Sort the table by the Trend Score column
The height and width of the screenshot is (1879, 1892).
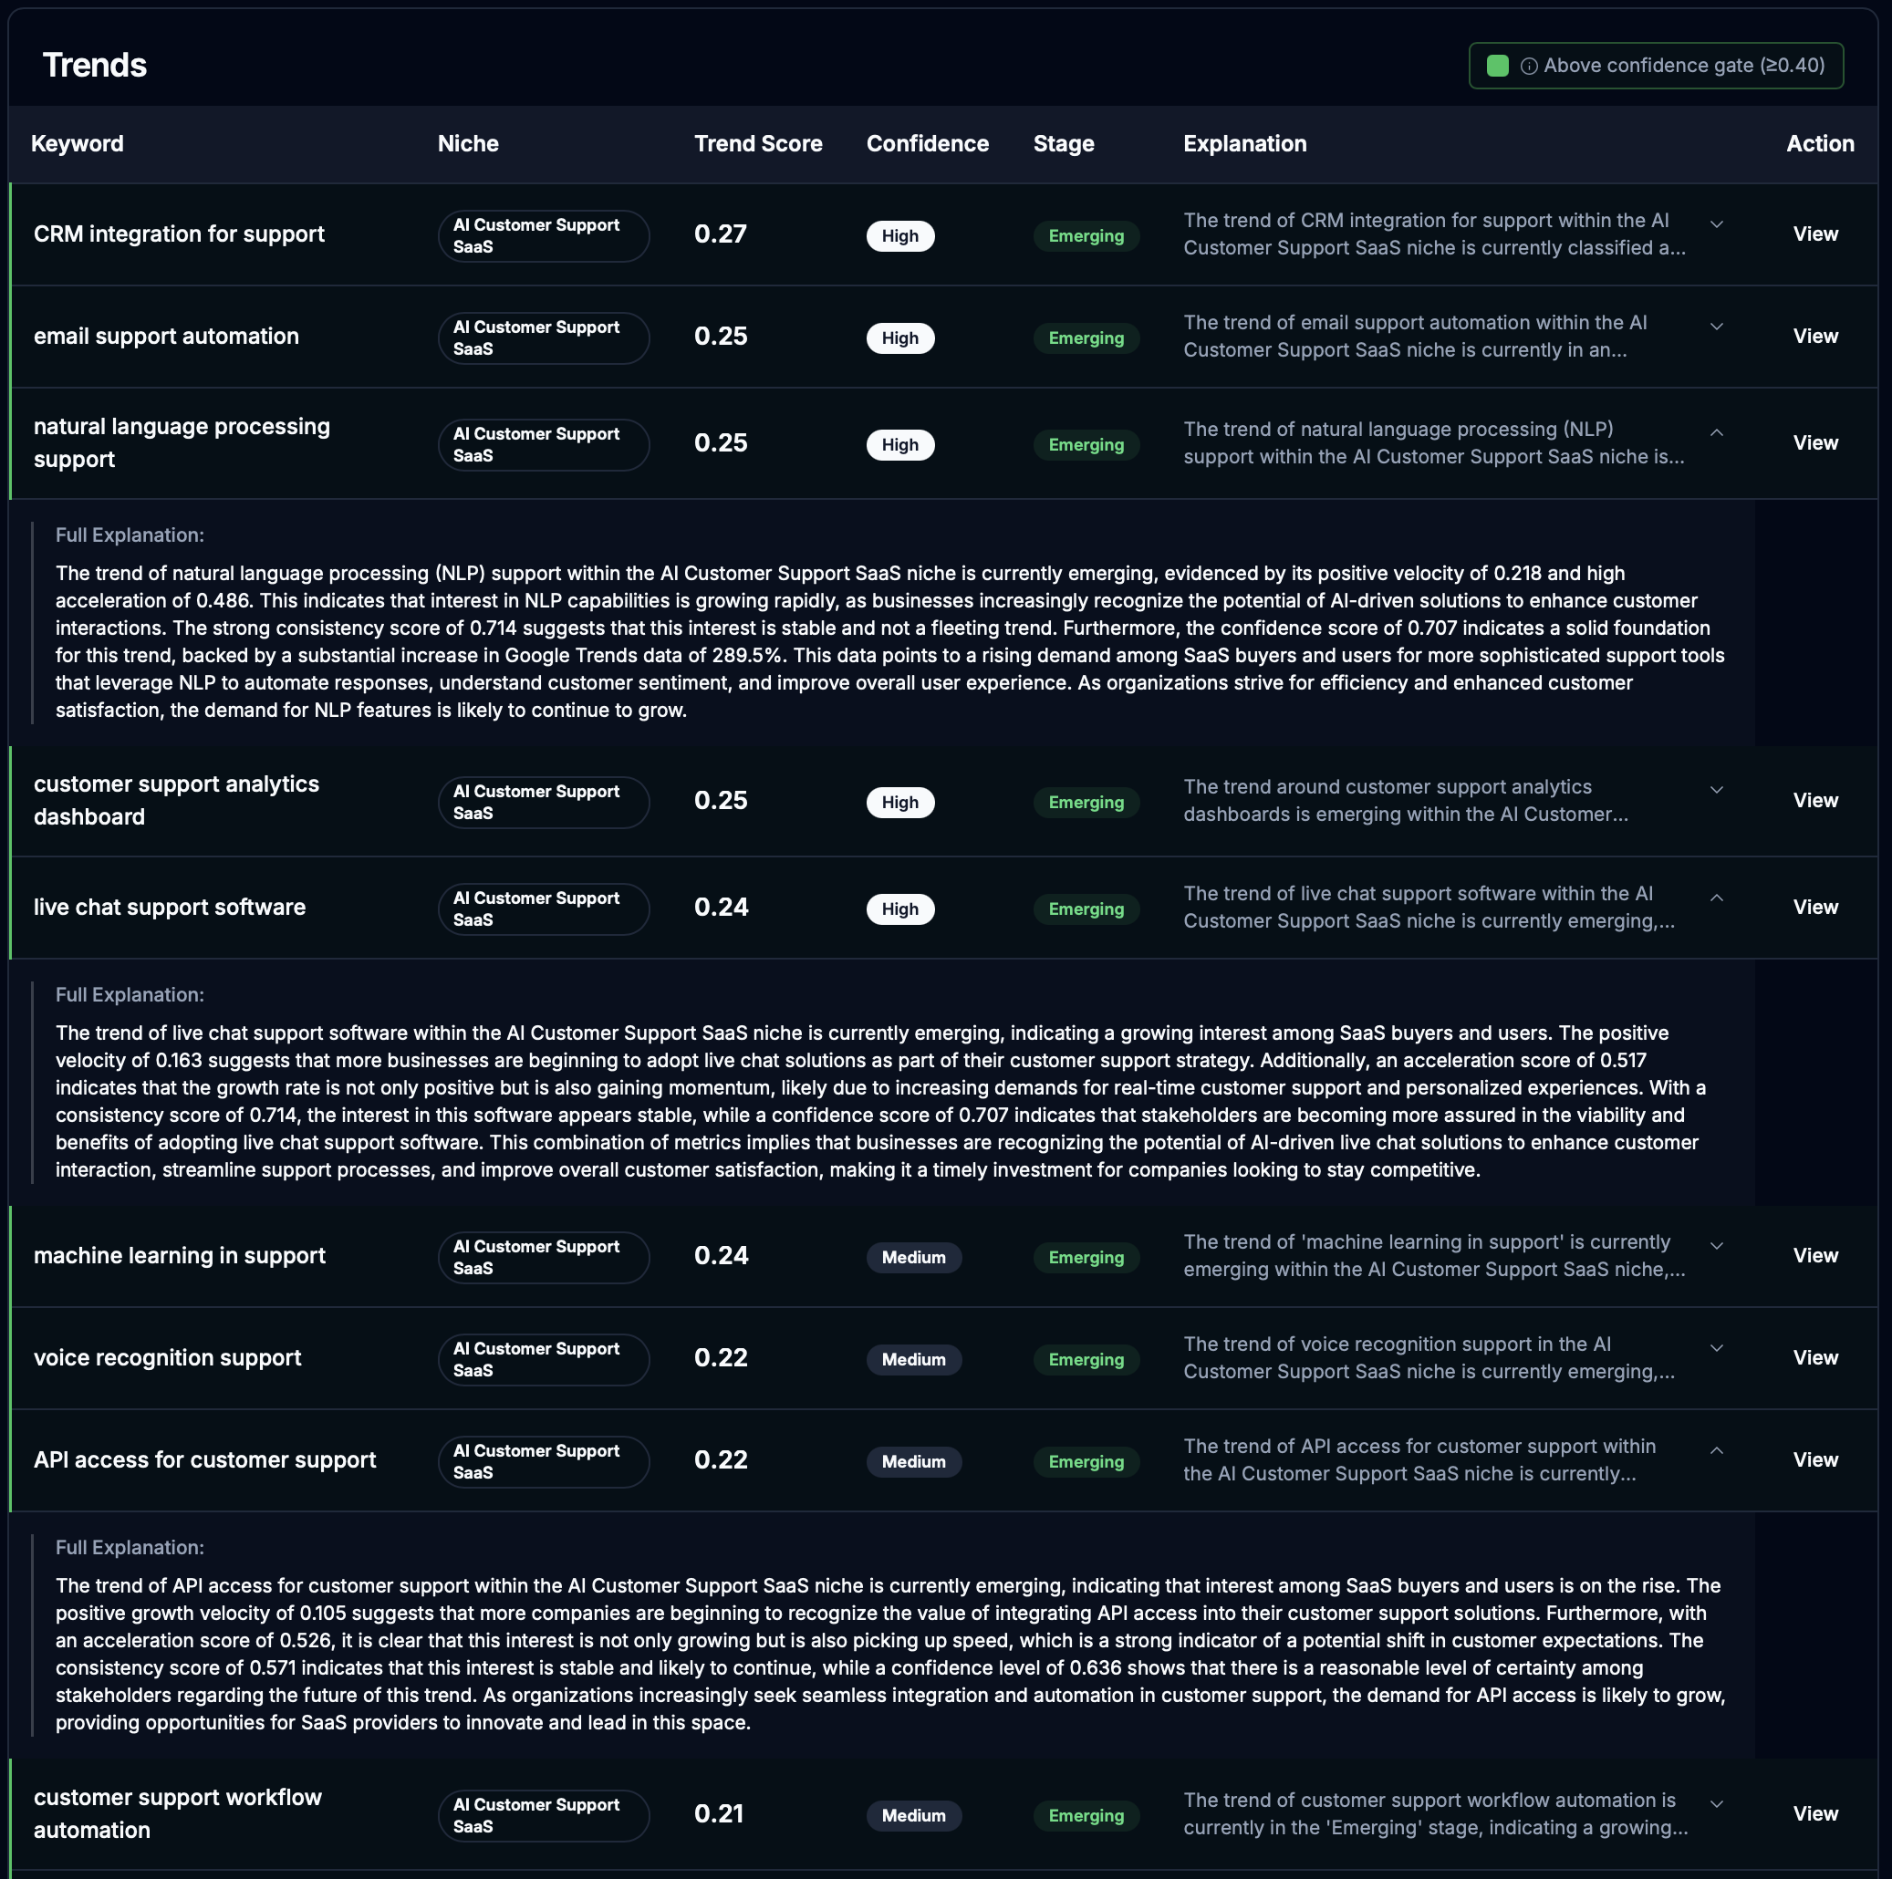[x=758, y=144]
